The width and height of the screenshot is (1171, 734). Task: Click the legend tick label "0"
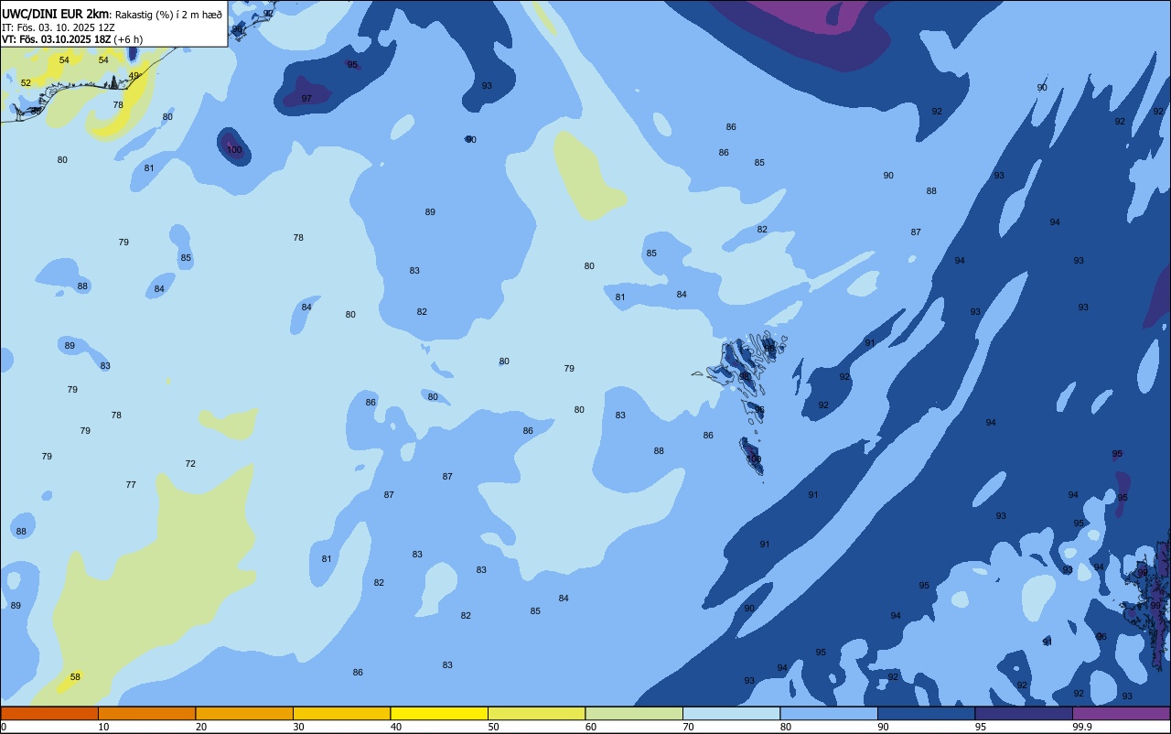(4, 727)
